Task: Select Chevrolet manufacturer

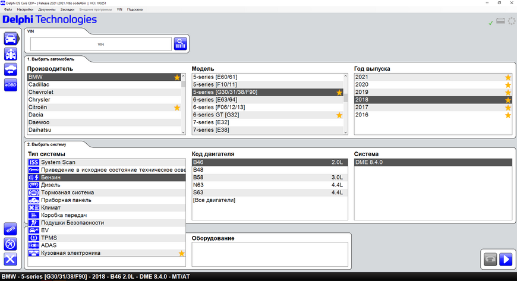Action: (x=104, y=92)
